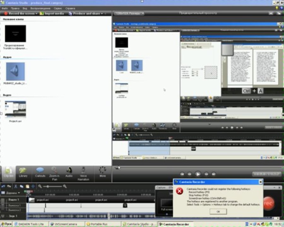
Task: Click the red rec button in Recorder
Action: [269, 203]
